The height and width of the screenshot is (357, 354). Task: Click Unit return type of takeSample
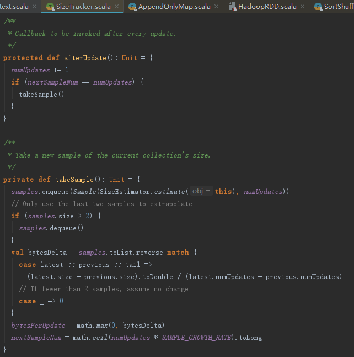pos(116,180)
